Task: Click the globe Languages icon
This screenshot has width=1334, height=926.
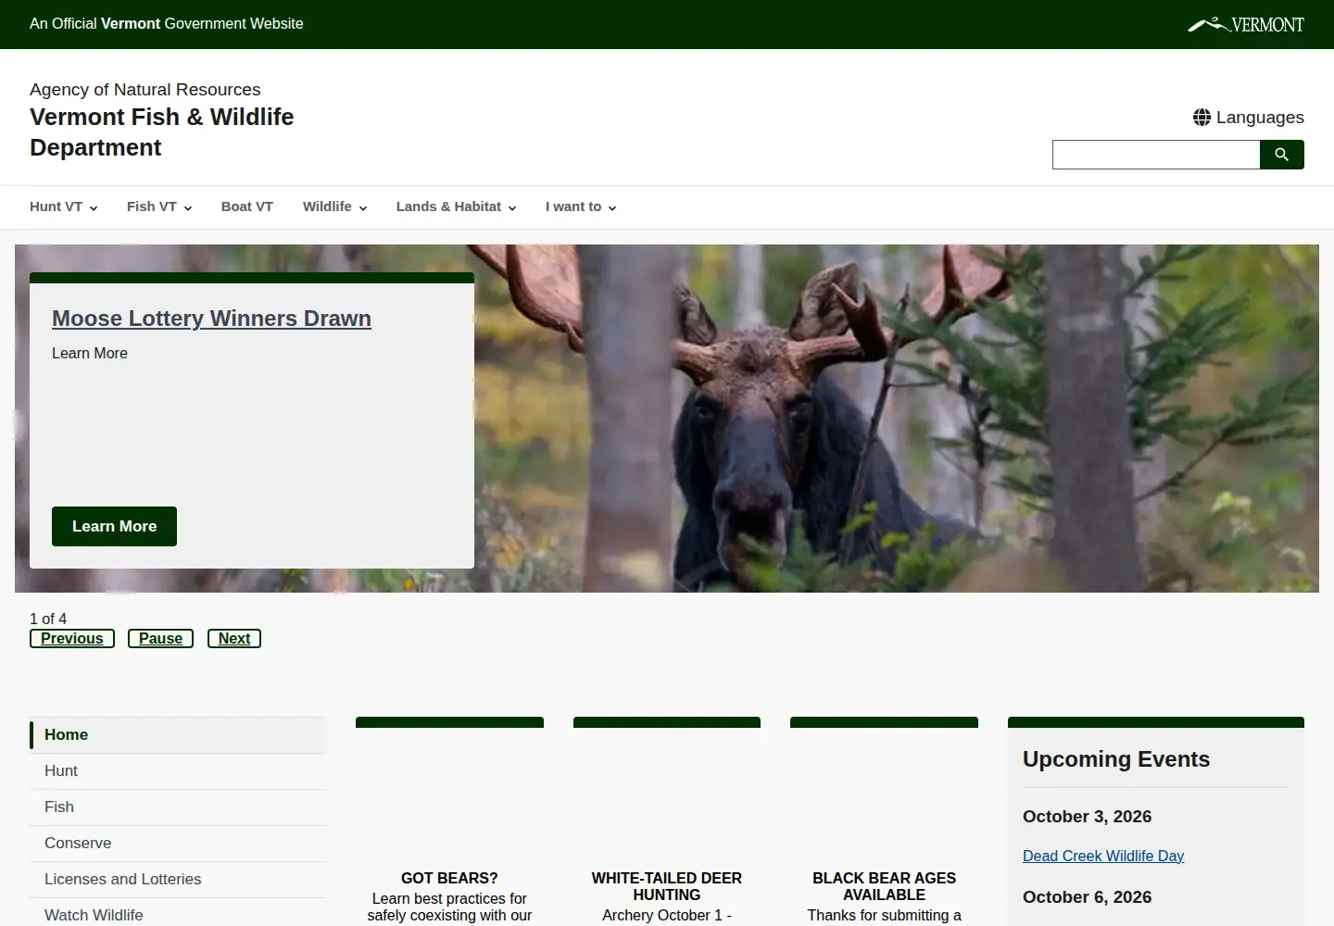Action: point(1202,118)
